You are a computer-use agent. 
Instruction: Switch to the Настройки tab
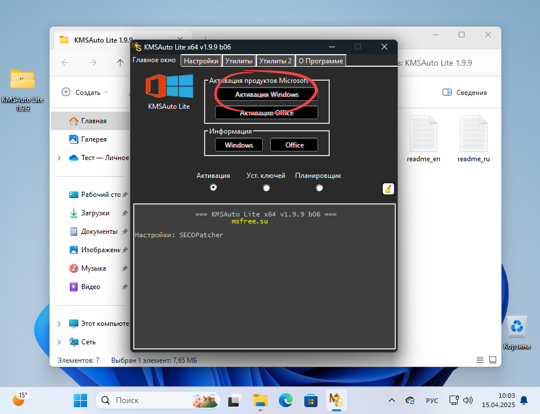point(201,60)
